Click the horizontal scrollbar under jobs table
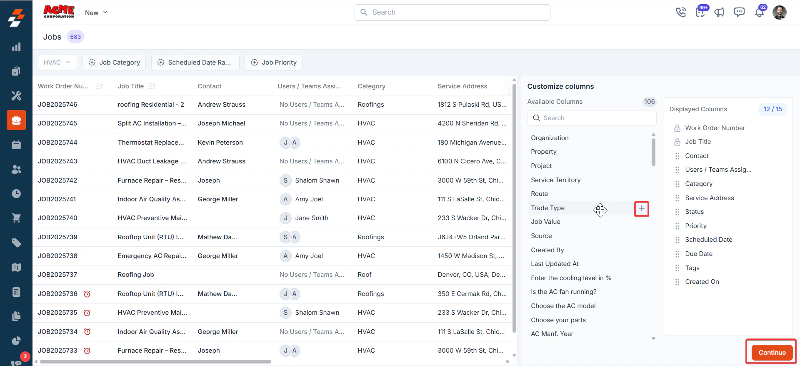The height and width of the screenshot is (366, 800). click(155, 361)
